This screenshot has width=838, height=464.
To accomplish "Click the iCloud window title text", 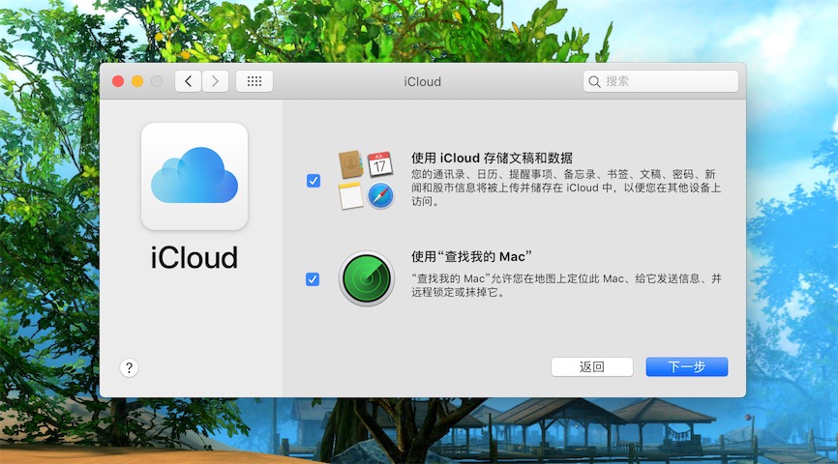I will [x=422, y=82].
